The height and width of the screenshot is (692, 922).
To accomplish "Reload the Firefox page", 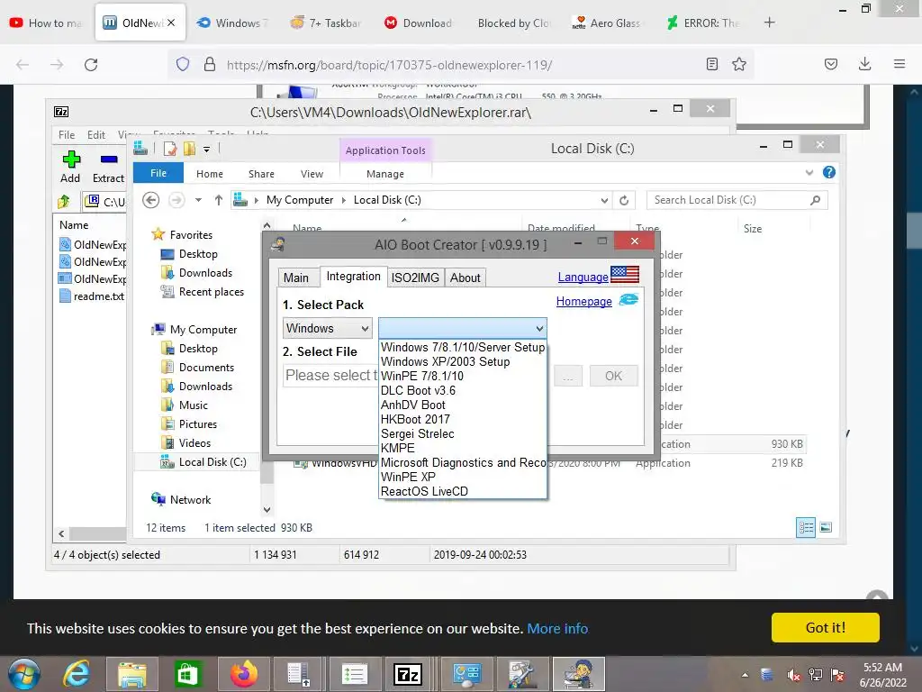I will (x=91, y=65).
